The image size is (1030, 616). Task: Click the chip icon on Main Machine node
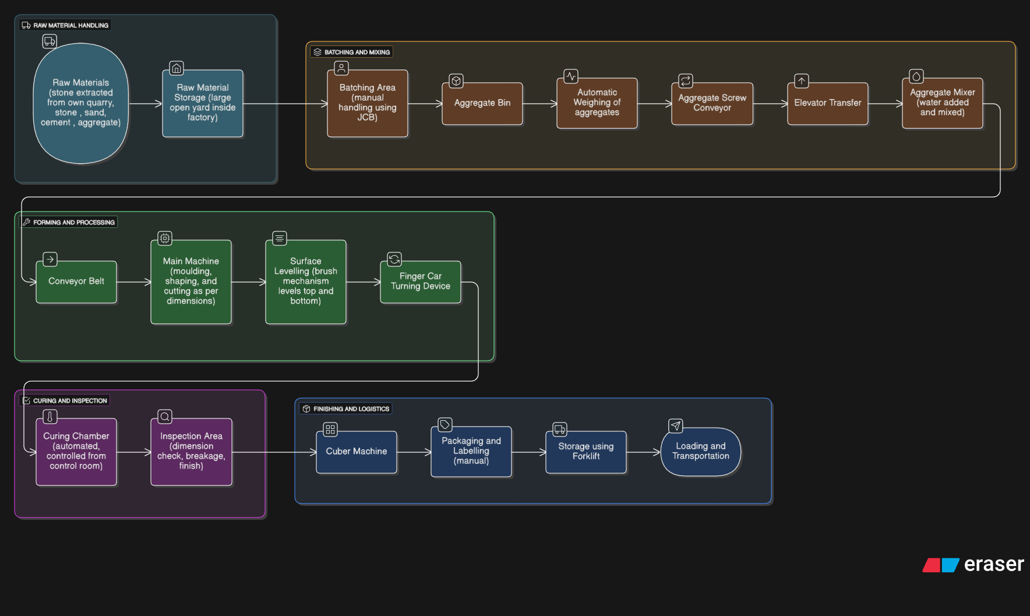(x=165, y=238)
